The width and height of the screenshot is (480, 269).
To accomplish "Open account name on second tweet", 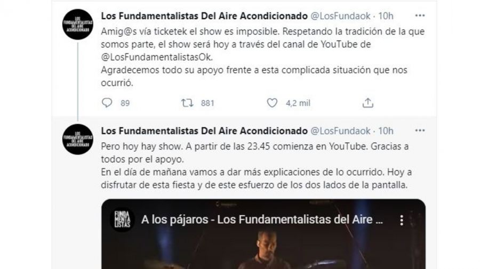I will [x=204, y=131].
